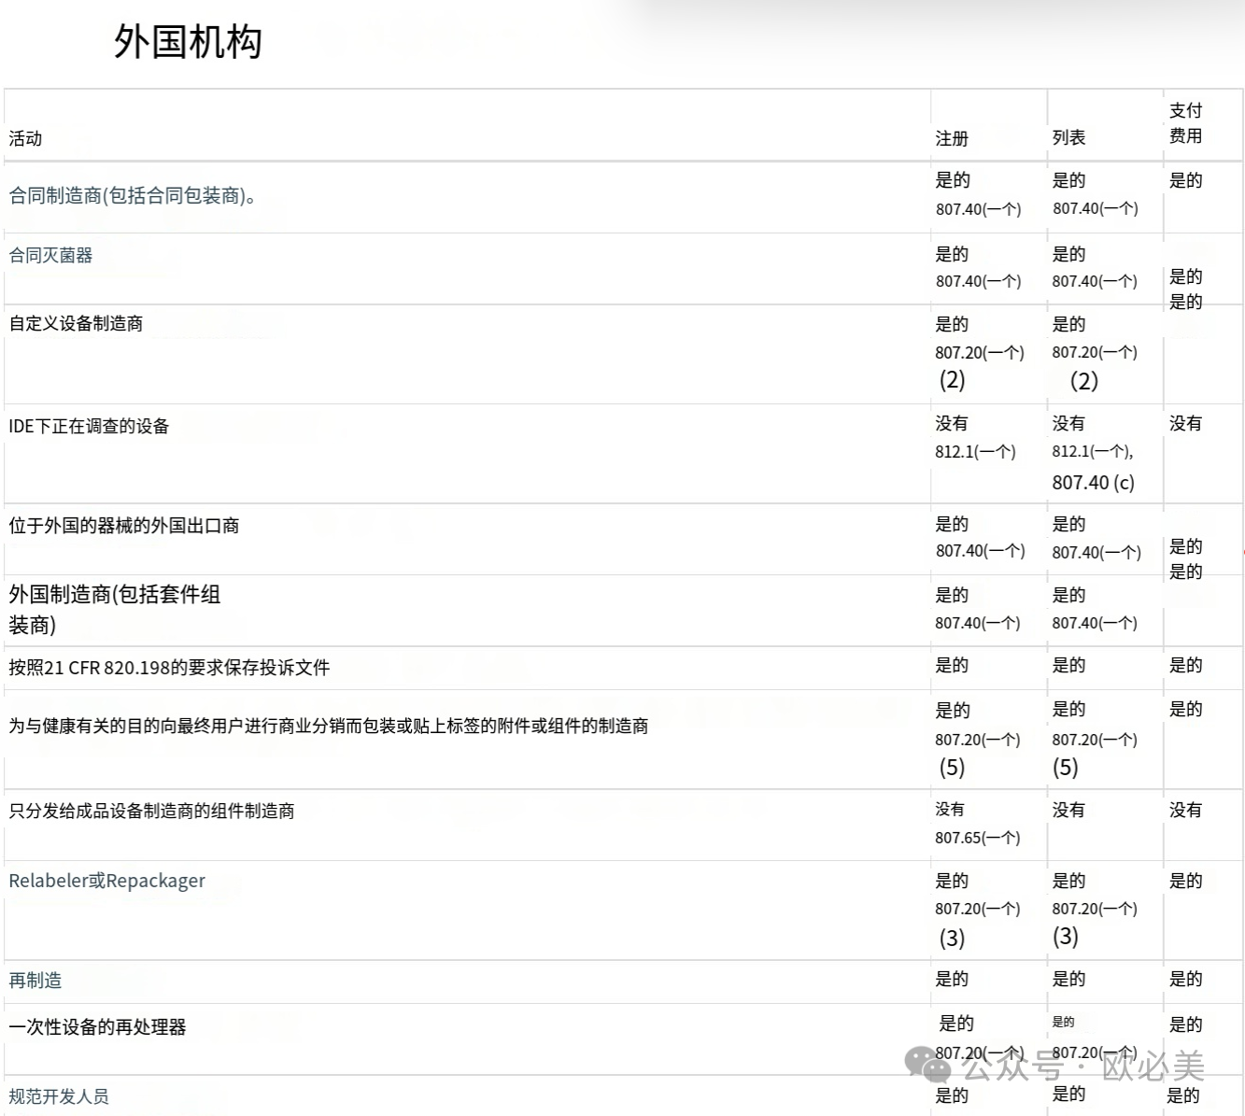The height and width of the screenshot is (1116, 1245).
Task: Click the 活动 column header
Action: [25, 138]
